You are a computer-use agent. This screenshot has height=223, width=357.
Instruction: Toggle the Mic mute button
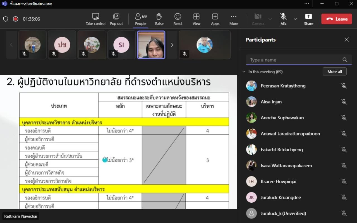click(x=283, y=16)
